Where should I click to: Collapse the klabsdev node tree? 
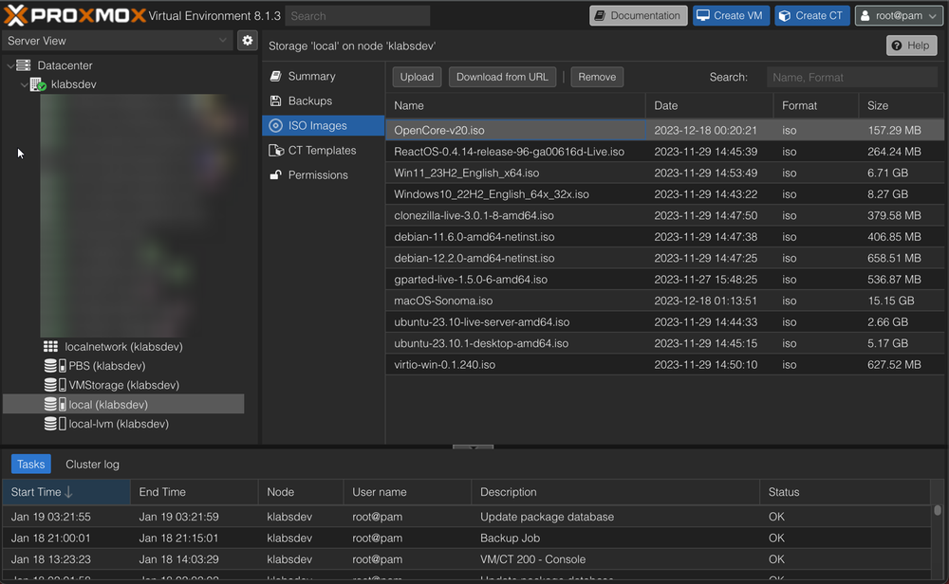pos(25,84)
